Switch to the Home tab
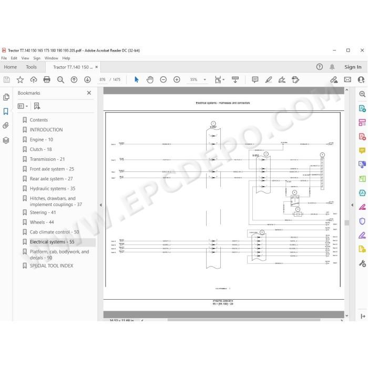This screenshot has height=368, width=368. pyautogui.click(x=11, y=67)
